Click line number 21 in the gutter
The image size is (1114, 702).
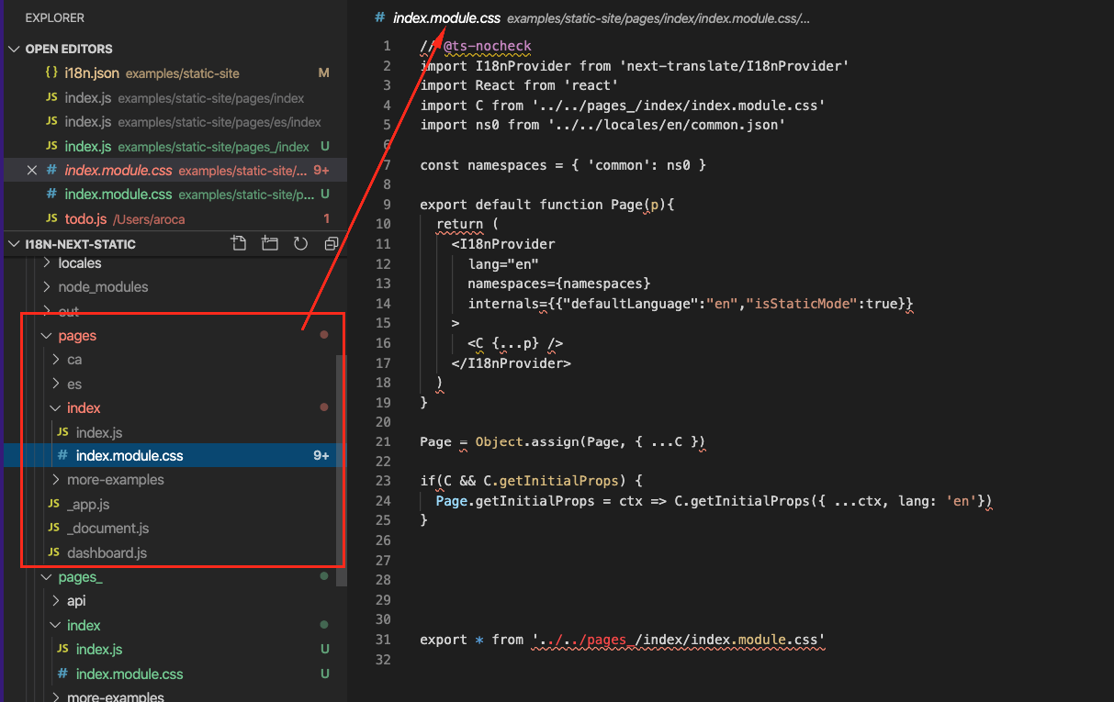pyautogui.click(x=383, y=441)
